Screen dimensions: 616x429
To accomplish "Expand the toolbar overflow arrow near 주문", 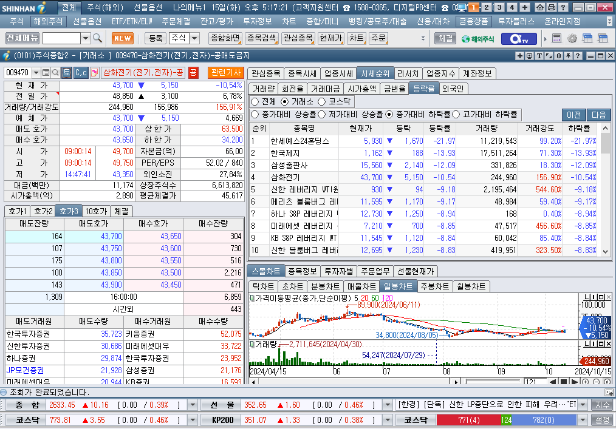I will coord(423,38).
